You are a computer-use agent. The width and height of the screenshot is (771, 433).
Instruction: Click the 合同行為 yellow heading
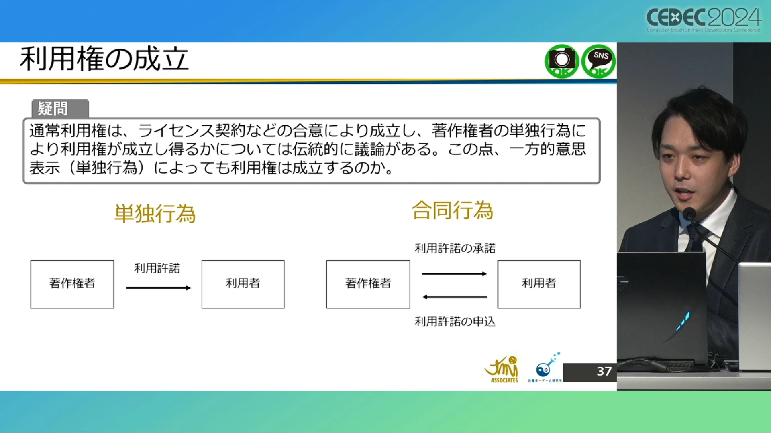452,210
